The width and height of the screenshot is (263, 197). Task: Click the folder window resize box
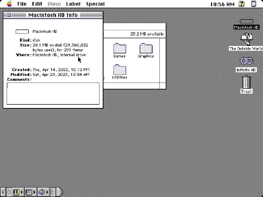pyautogui.click(x=163, y=86)
